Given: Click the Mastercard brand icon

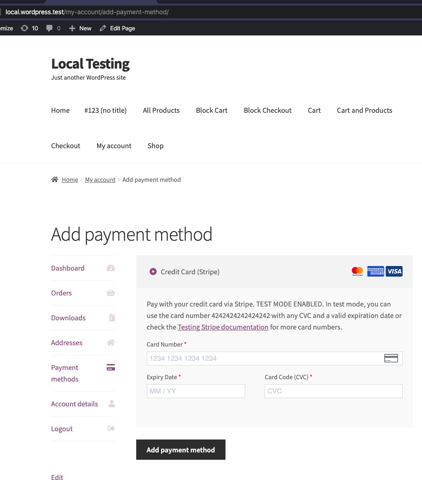Looking at the screenshot, I should (x=357, y=271).
